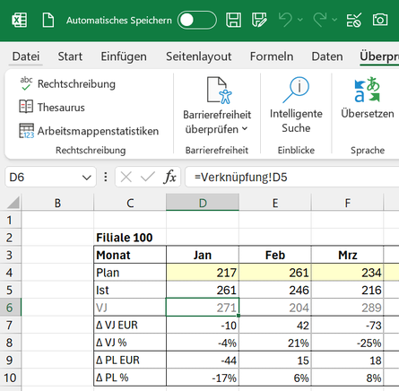Create a new blank document icon
This screenshot has width=399, height=391.
click(x=48, y=21)
